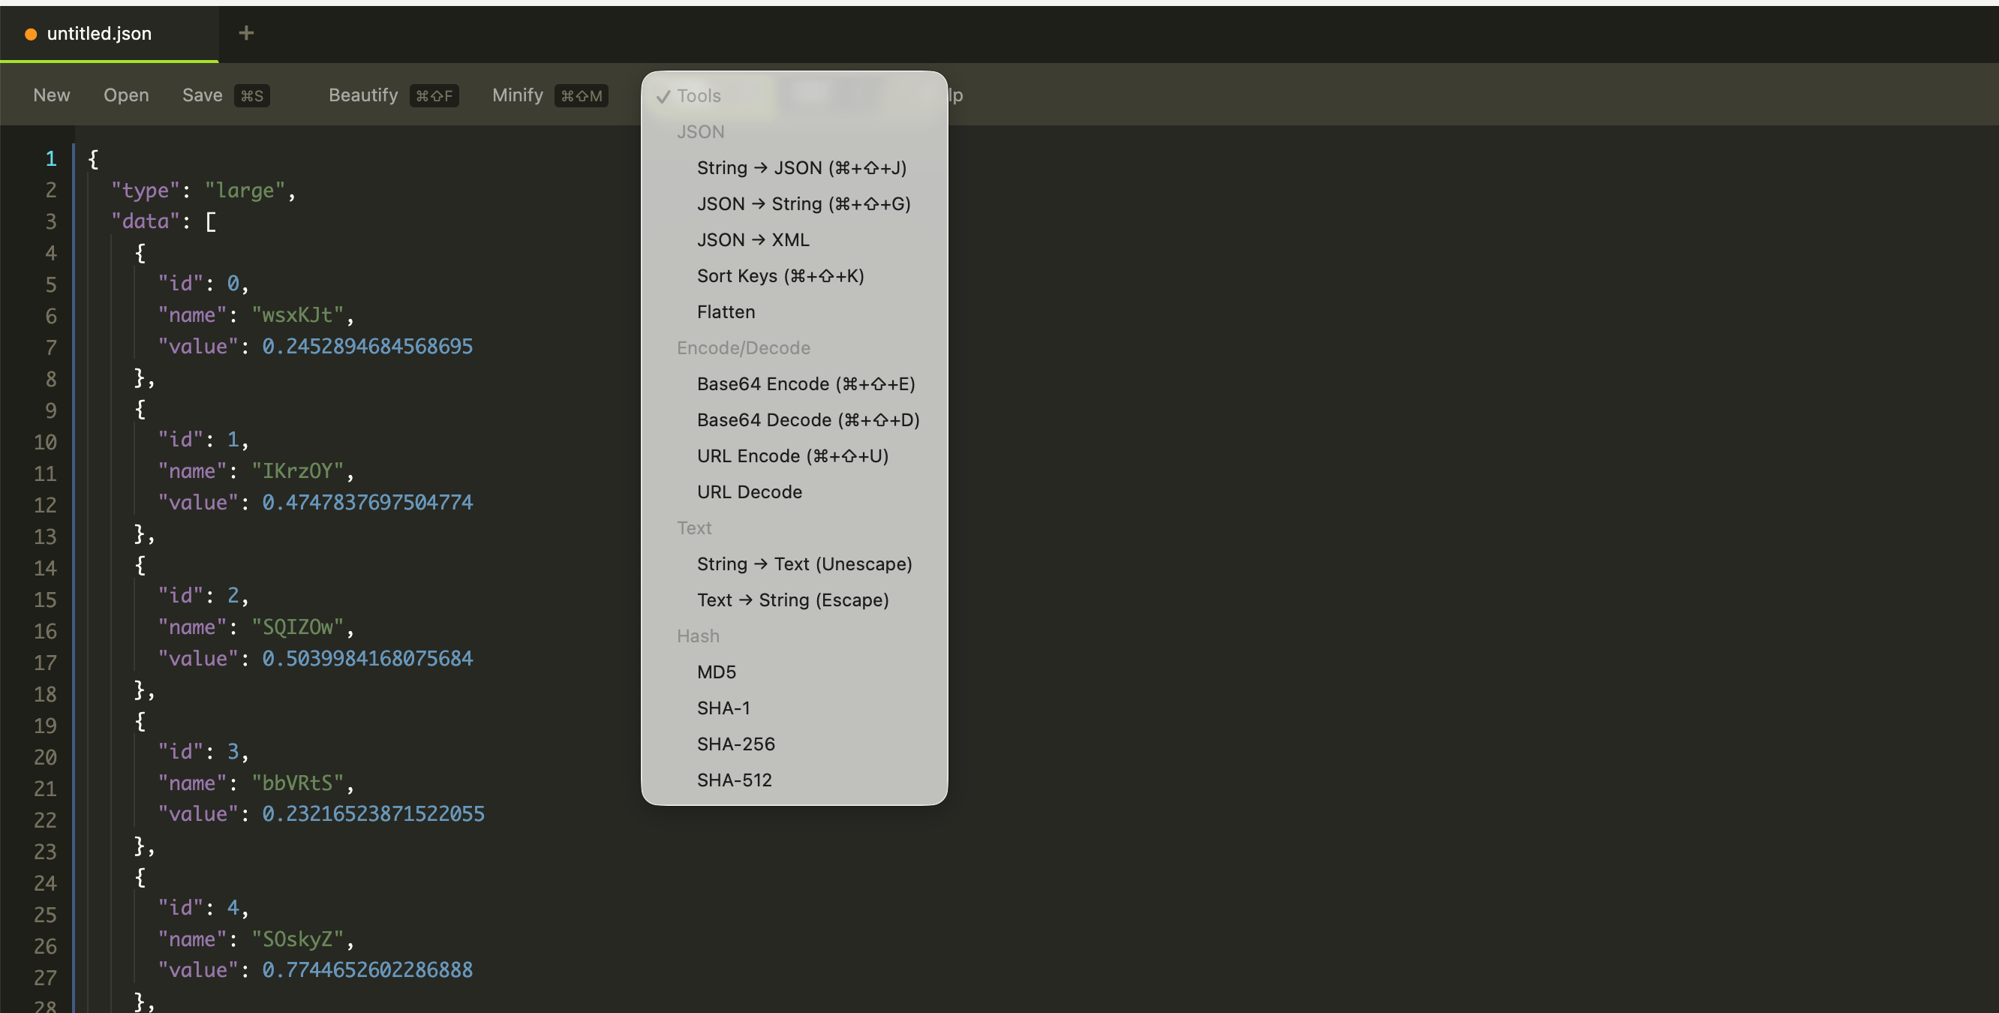Select URL Decode entry

coord(749,492)
